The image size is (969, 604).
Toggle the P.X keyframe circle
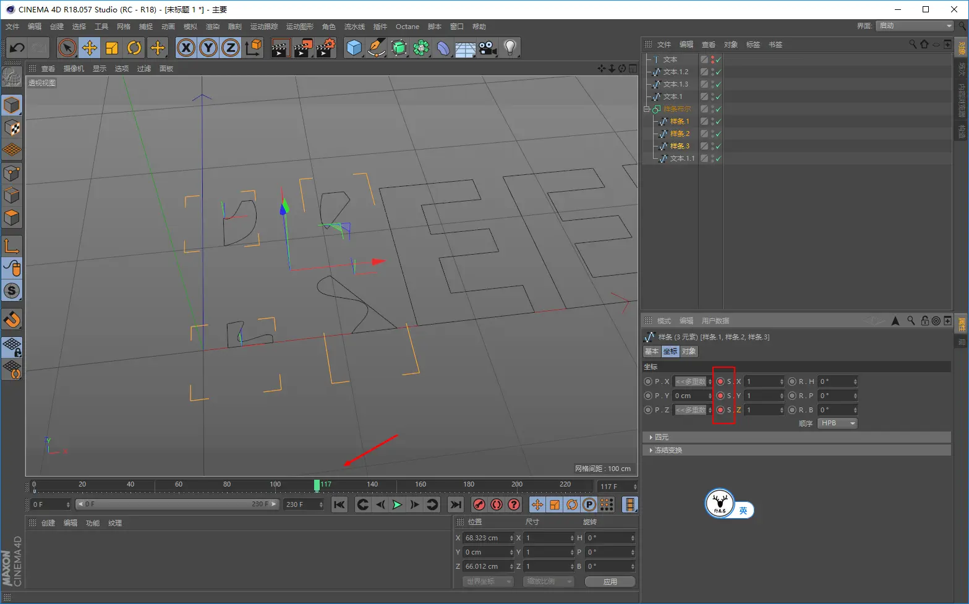point(648,381)
